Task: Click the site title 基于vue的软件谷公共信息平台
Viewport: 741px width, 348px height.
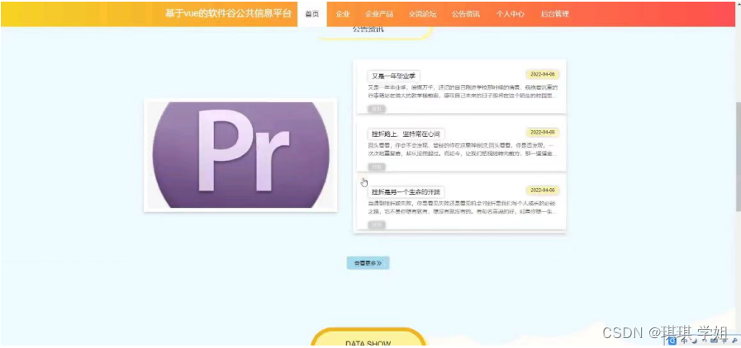Action: (x=228, y=14)
